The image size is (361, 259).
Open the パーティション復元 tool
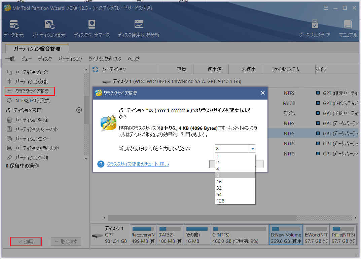[x=49, y=29]
